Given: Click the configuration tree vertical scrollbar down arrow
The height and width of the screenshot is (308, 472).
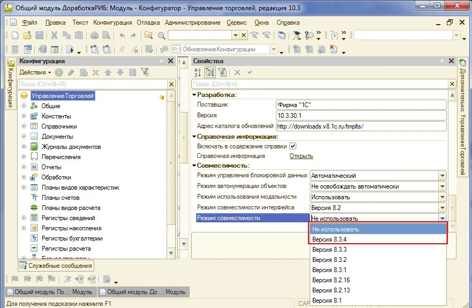Looking at the screenshot, I should [171, 253].
